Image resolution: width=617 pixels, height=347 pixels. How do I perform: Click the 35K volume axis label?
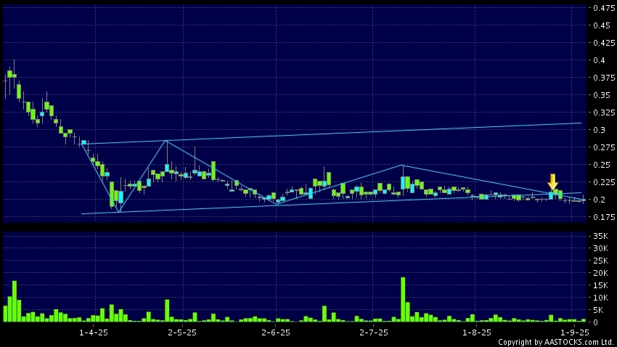(x=601, y=236)
